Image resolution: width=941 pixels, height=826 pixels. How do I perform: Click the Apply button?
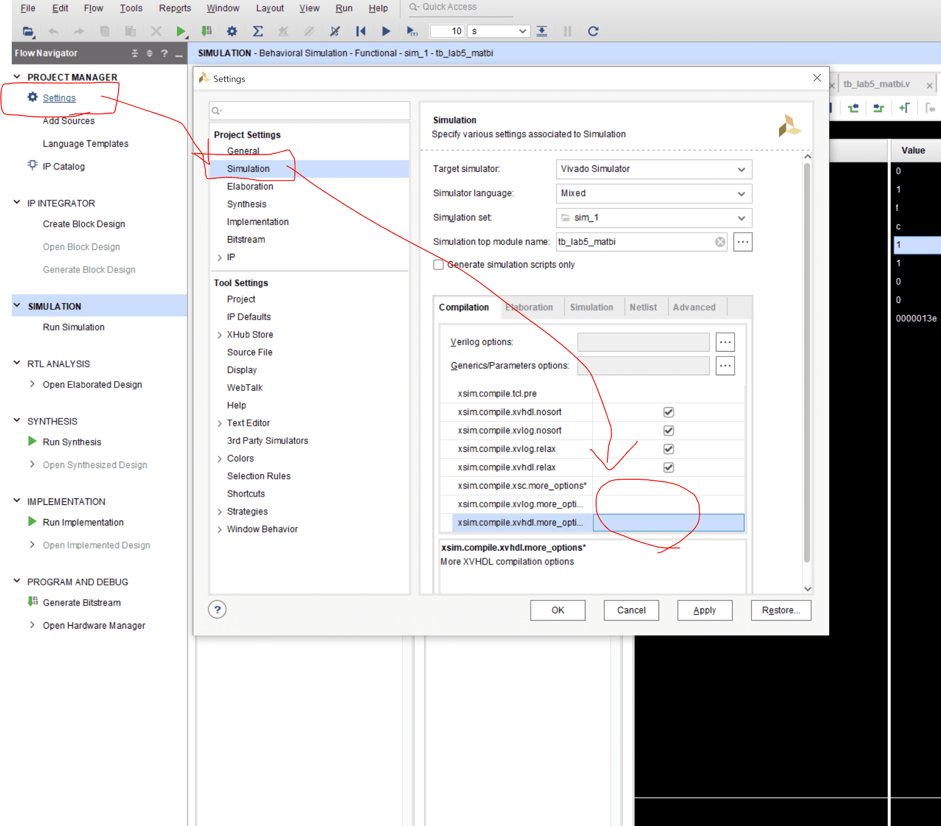pyautogui.click(x=705, y=610)
